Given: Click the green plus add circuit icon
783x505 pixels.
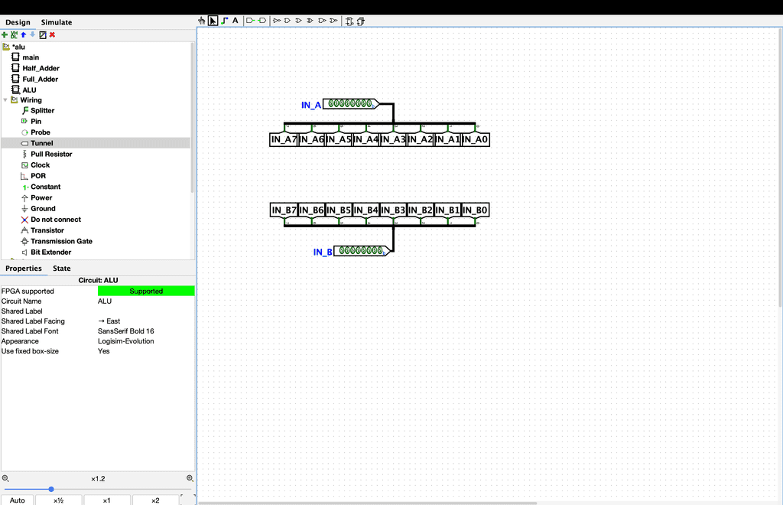Looking at the screenshot, I should point(5,34).
